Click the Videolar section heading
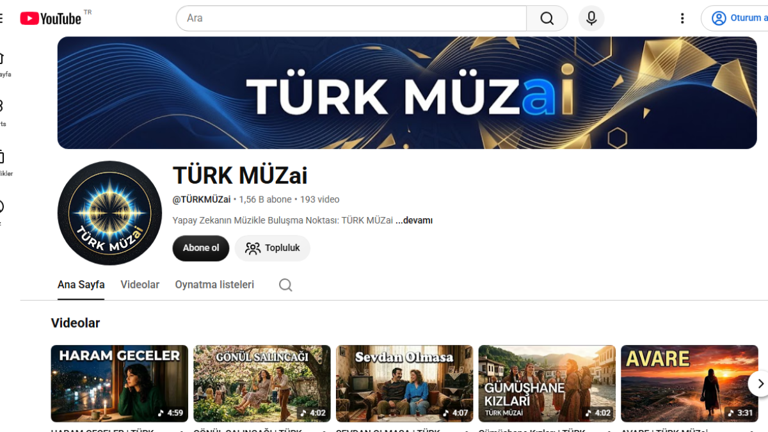The image size is (768, 432). [76, 323]
